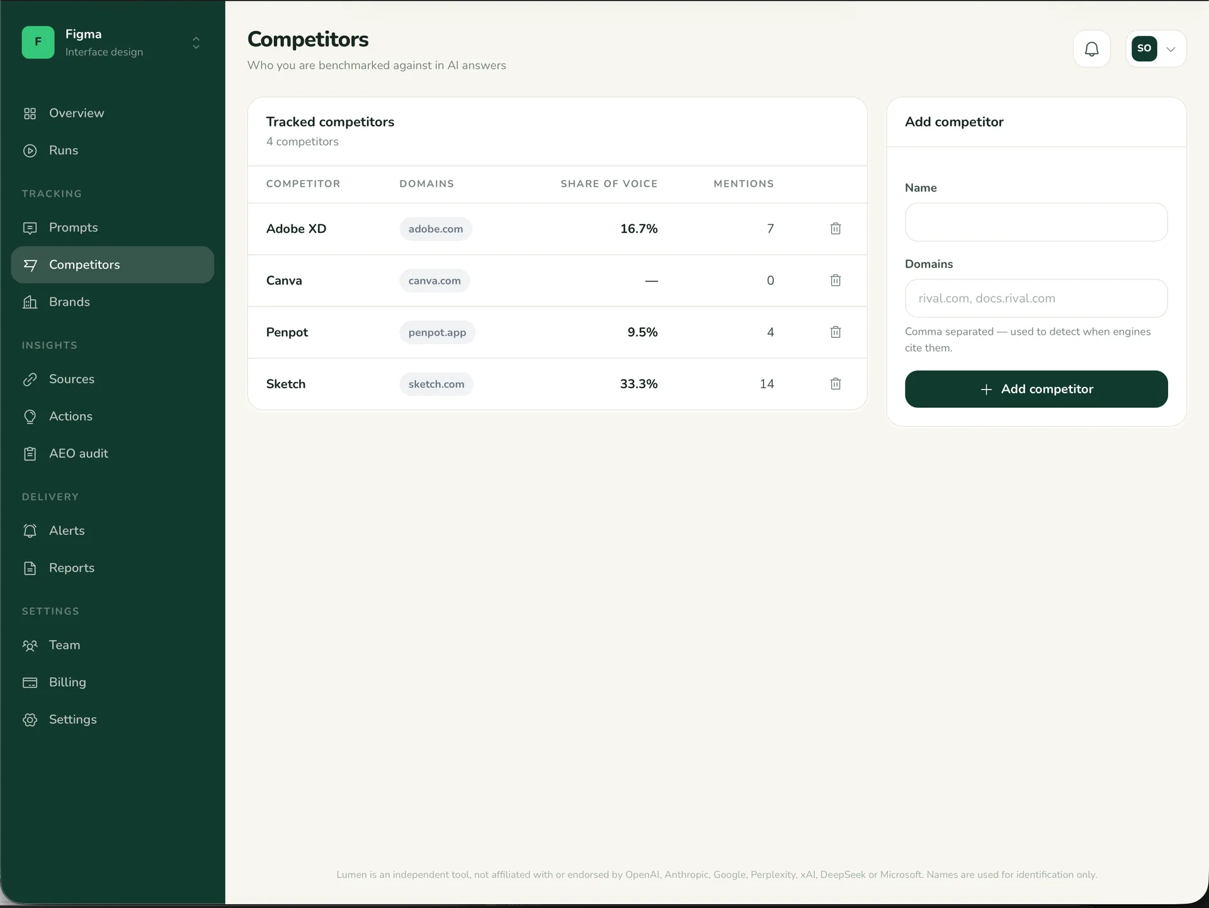The width and height of the screenshot is (1209, 908).
Task: Click the Domains input field
Action: [x=1036, y=298]
